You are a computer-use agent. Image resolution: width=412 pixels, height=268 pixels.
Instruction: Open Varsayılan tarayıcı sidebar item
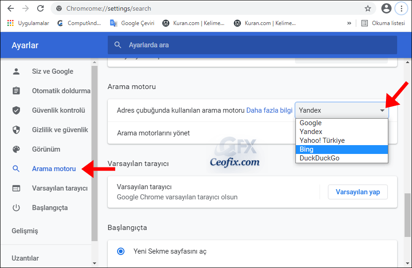(x=60, y=188)
